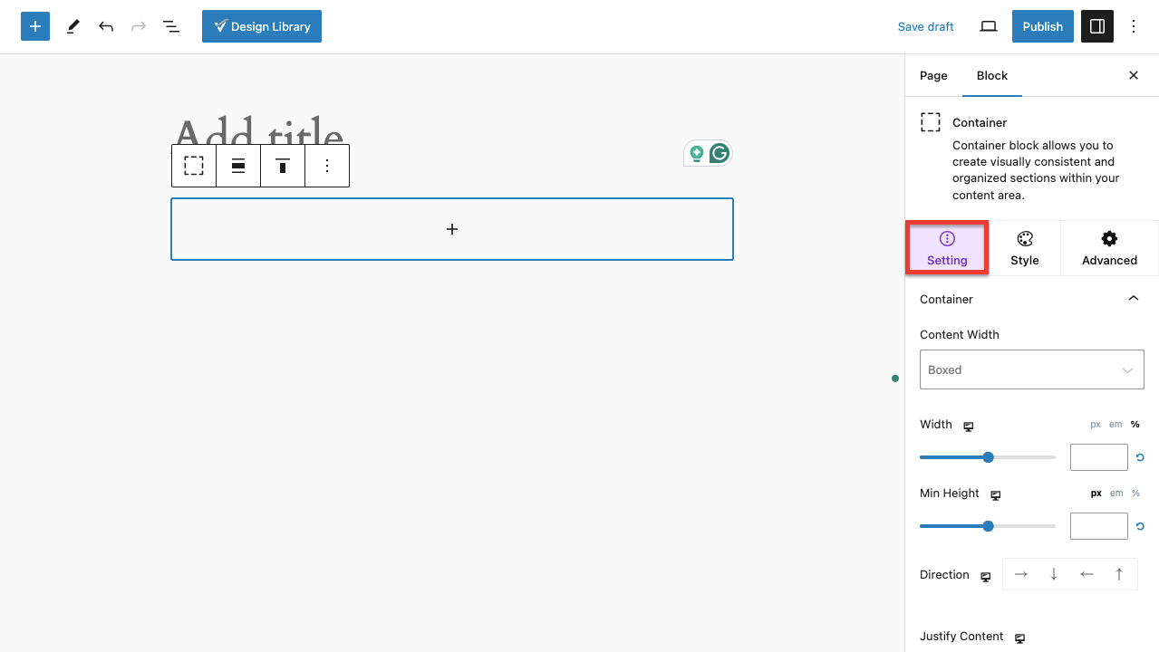Viewport: 1159px width, 652px height.
Task: Open the Content Width dropdown
Action: [1031, 369]
